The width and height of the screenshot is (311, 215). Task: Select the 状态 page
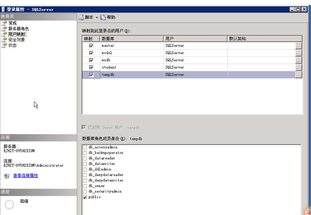coord(12,46)
